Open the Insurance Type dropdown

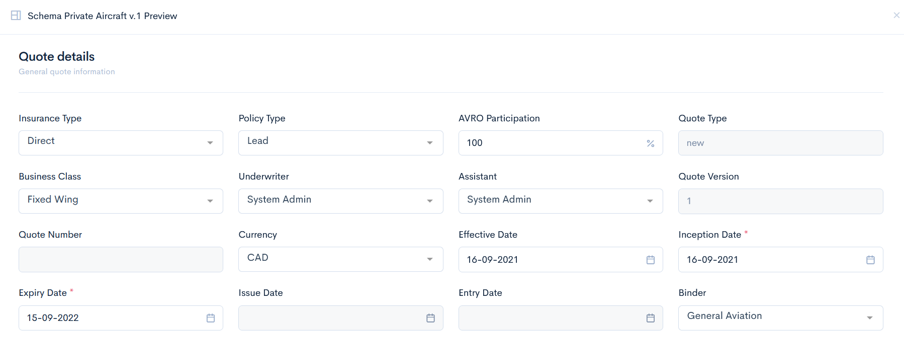coord(121,143)
